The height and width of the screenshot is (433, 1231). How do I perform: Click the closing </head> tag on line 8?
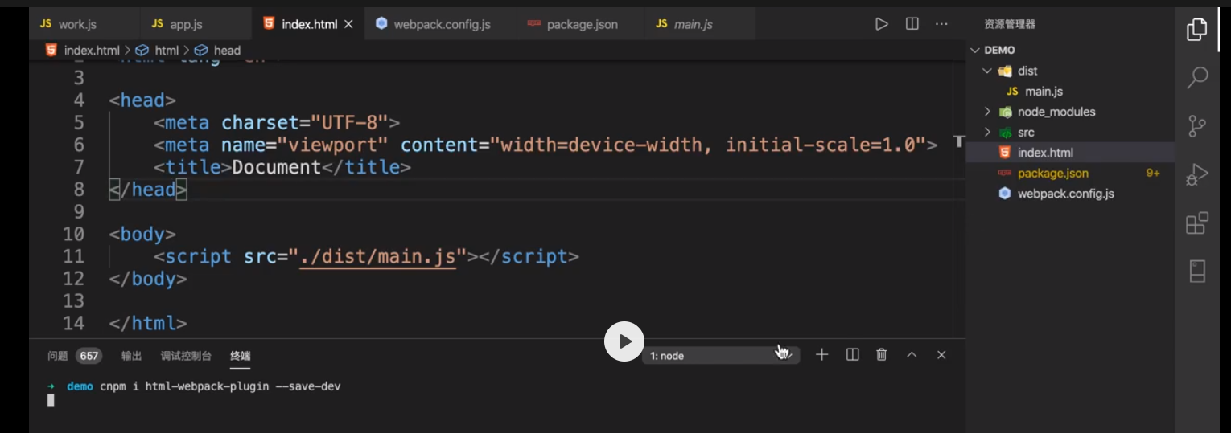coord(148,190)
